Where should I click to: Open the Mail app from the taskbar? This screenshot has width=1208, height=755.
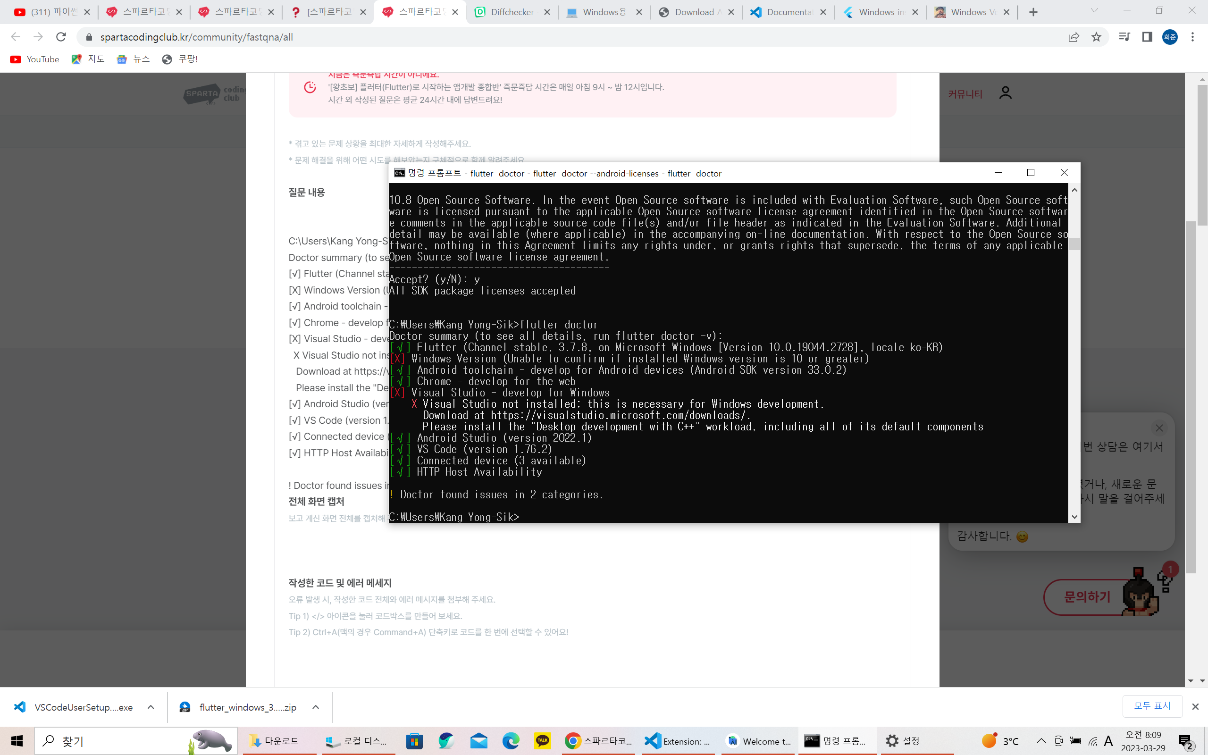[478, 741]
